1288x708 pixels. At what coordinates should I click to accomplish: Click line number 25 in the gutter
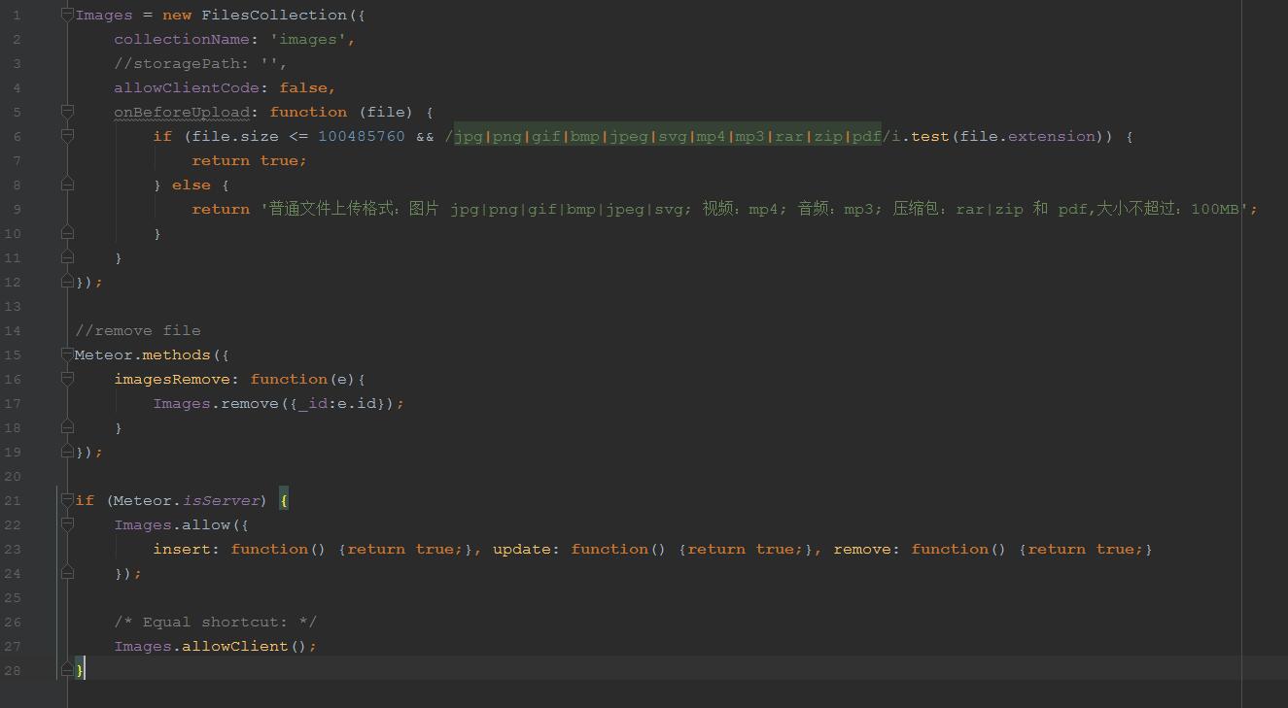coord(13,597)
